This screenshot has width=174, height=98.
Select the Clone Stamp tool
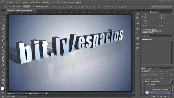tap(3, 43)
